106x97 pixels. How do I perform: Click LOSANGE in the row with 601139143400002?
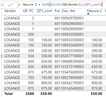(x=12, y=88)
